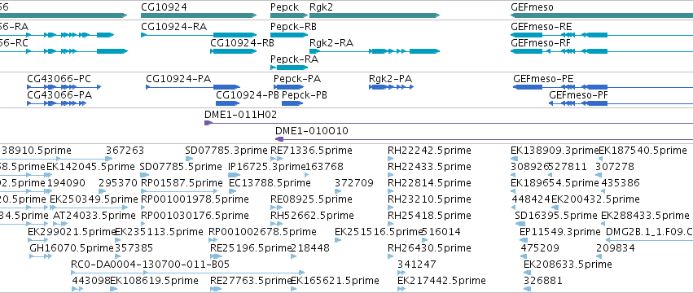Click the Pepck-PA protein glyph
The height and width of the screenshot is (293, 693).
click(288, 87)
